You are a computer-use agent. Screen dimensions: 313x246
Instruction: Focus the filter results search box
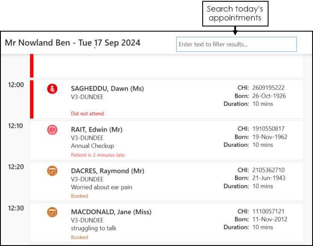(x=236, y=44)
